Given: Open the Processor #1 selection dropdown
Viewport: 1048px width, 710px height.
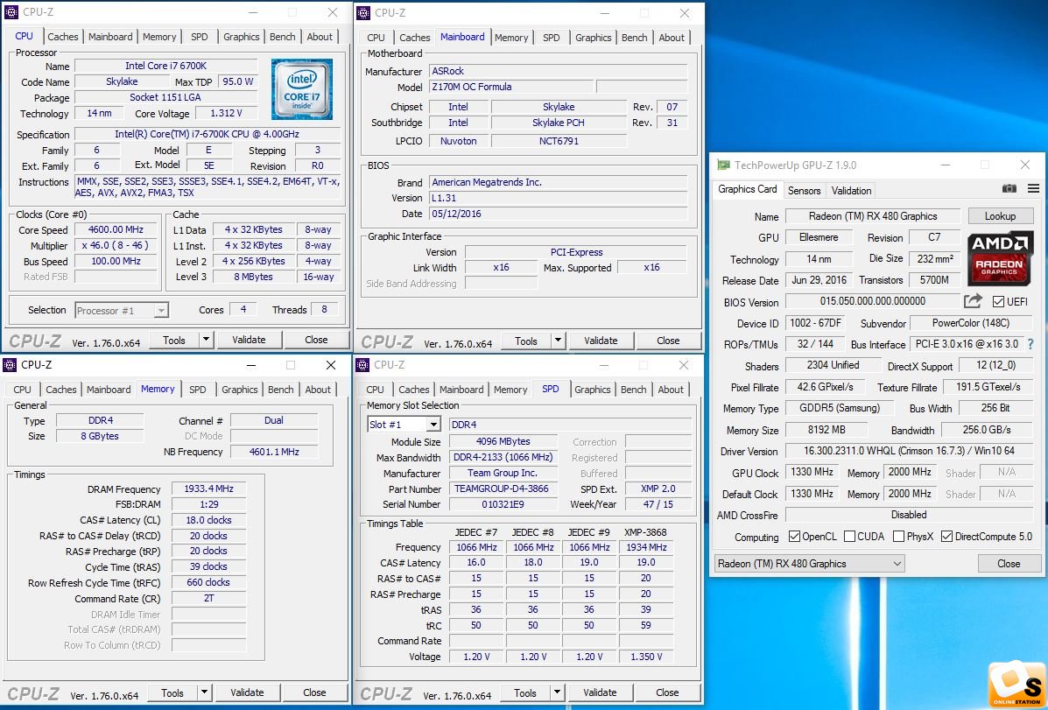Looking at the screenshot, I should pos(122,310).
